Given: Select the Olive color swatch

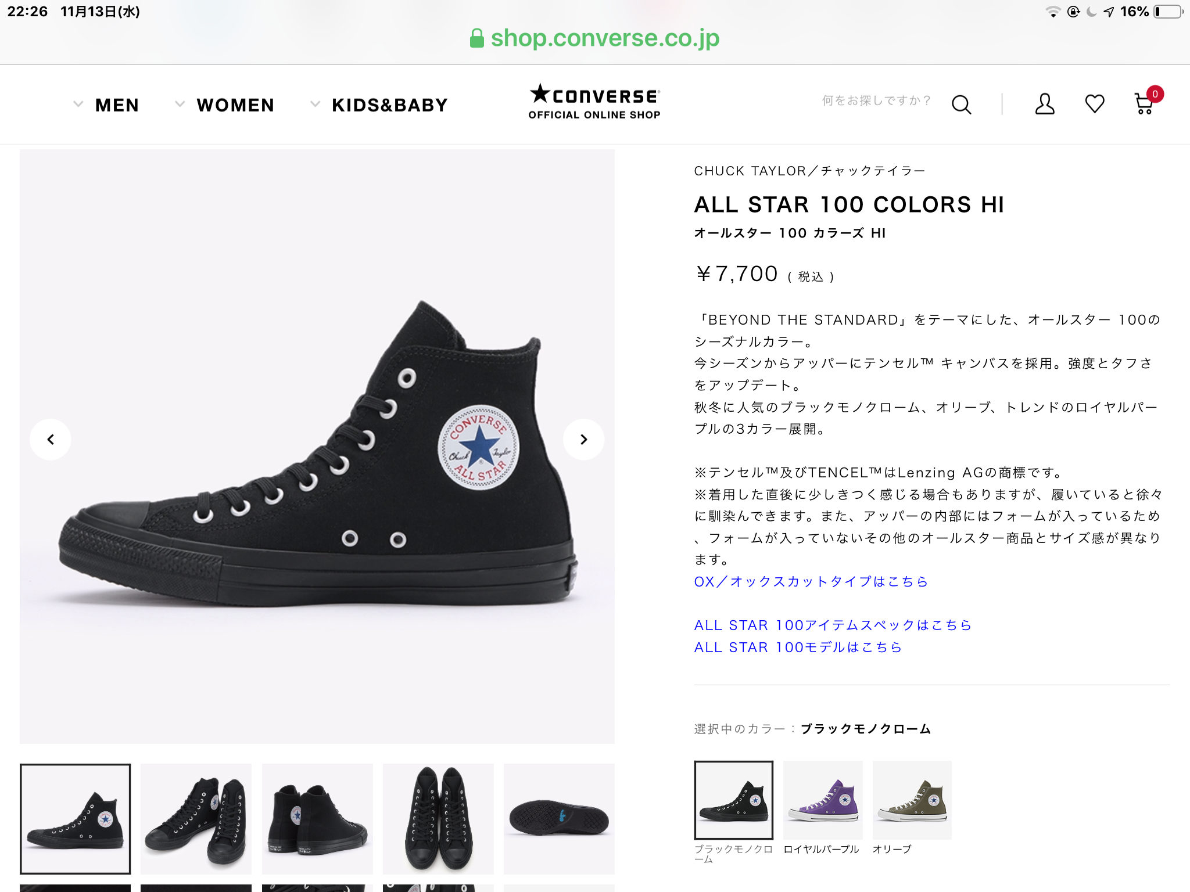Looking at the screenshot, I should [912, 800].
